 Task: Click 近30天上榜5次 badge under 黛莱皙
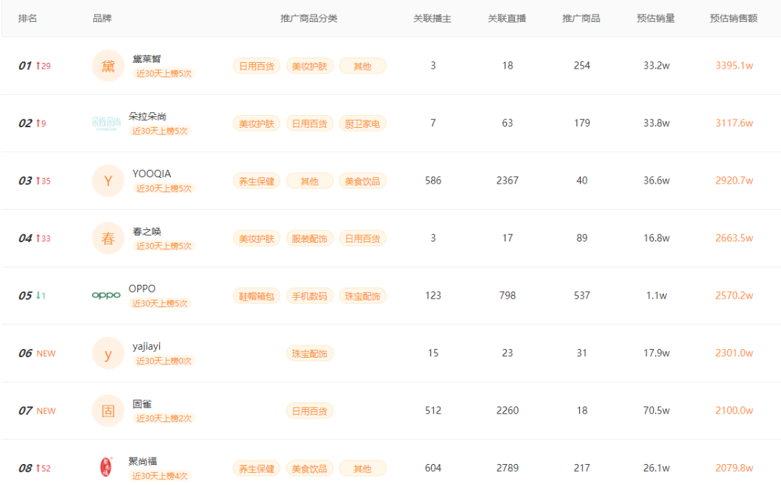[x=164, y=74]
